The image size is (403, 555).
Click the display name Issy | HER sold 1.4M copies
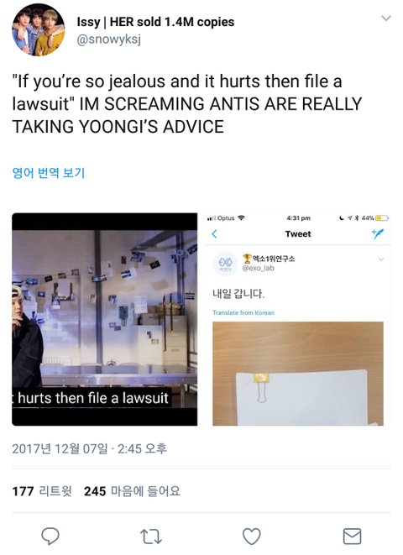[x=155, y=22]
